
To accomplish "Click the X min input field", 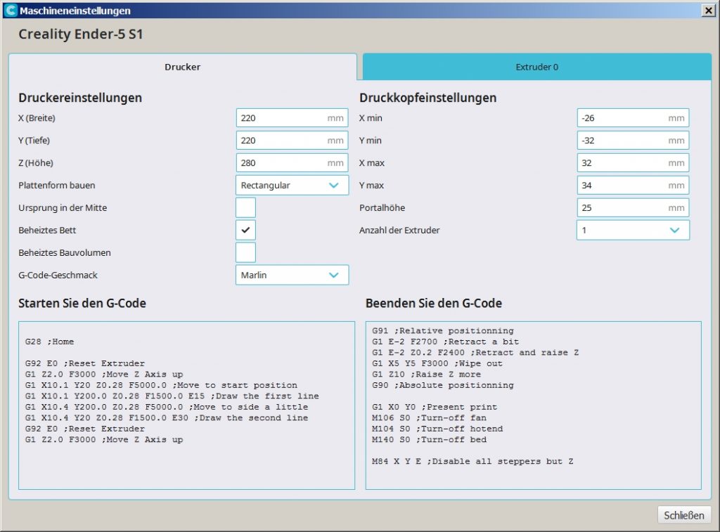I will click(x=633, y=118).
